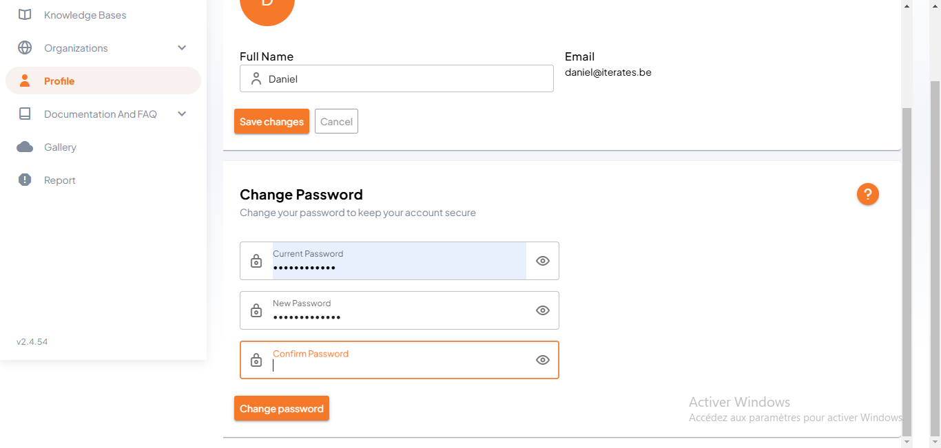941x448 pixels.
Task: Click the Report exclamation icon
Action: (x=25, y=180)
